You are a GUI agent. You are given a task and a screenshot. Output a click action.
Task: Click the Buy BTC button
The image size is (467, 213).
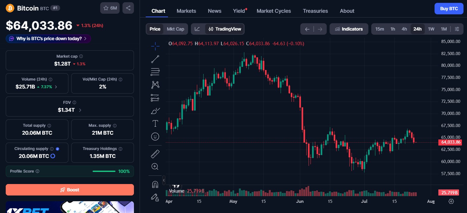pyautogui.click(x=449, y=9)
